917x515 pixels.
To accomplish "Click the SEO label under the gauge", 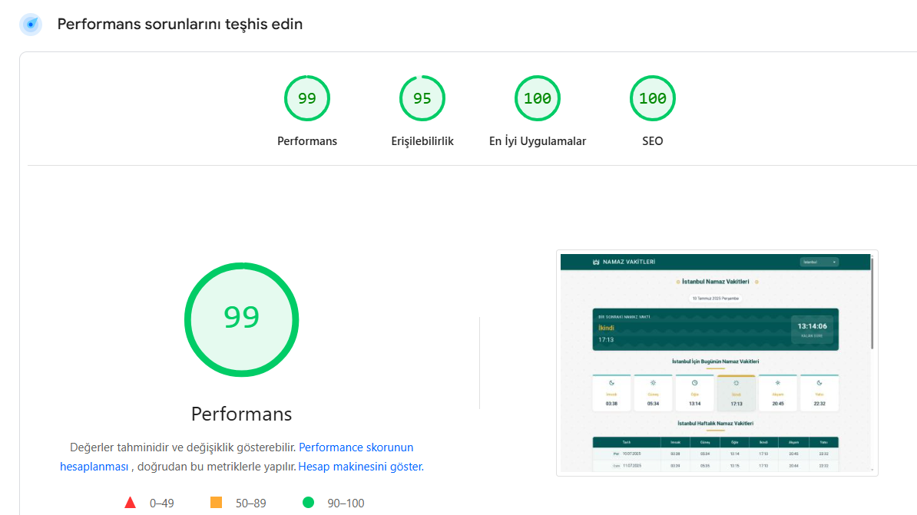I will [653, 141].
